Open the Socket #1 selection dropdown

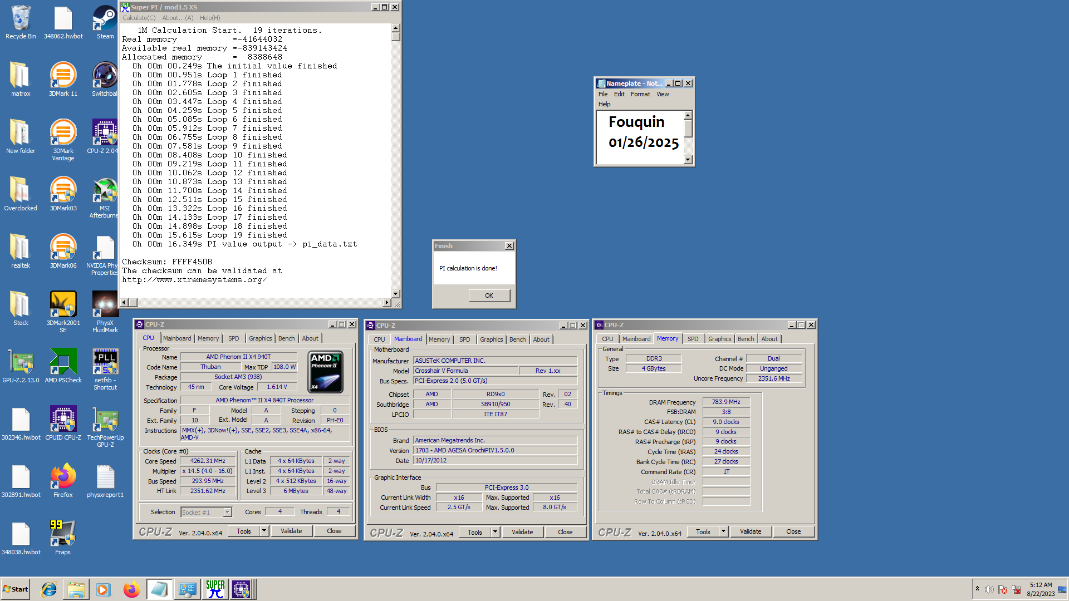tap(227, 512)
